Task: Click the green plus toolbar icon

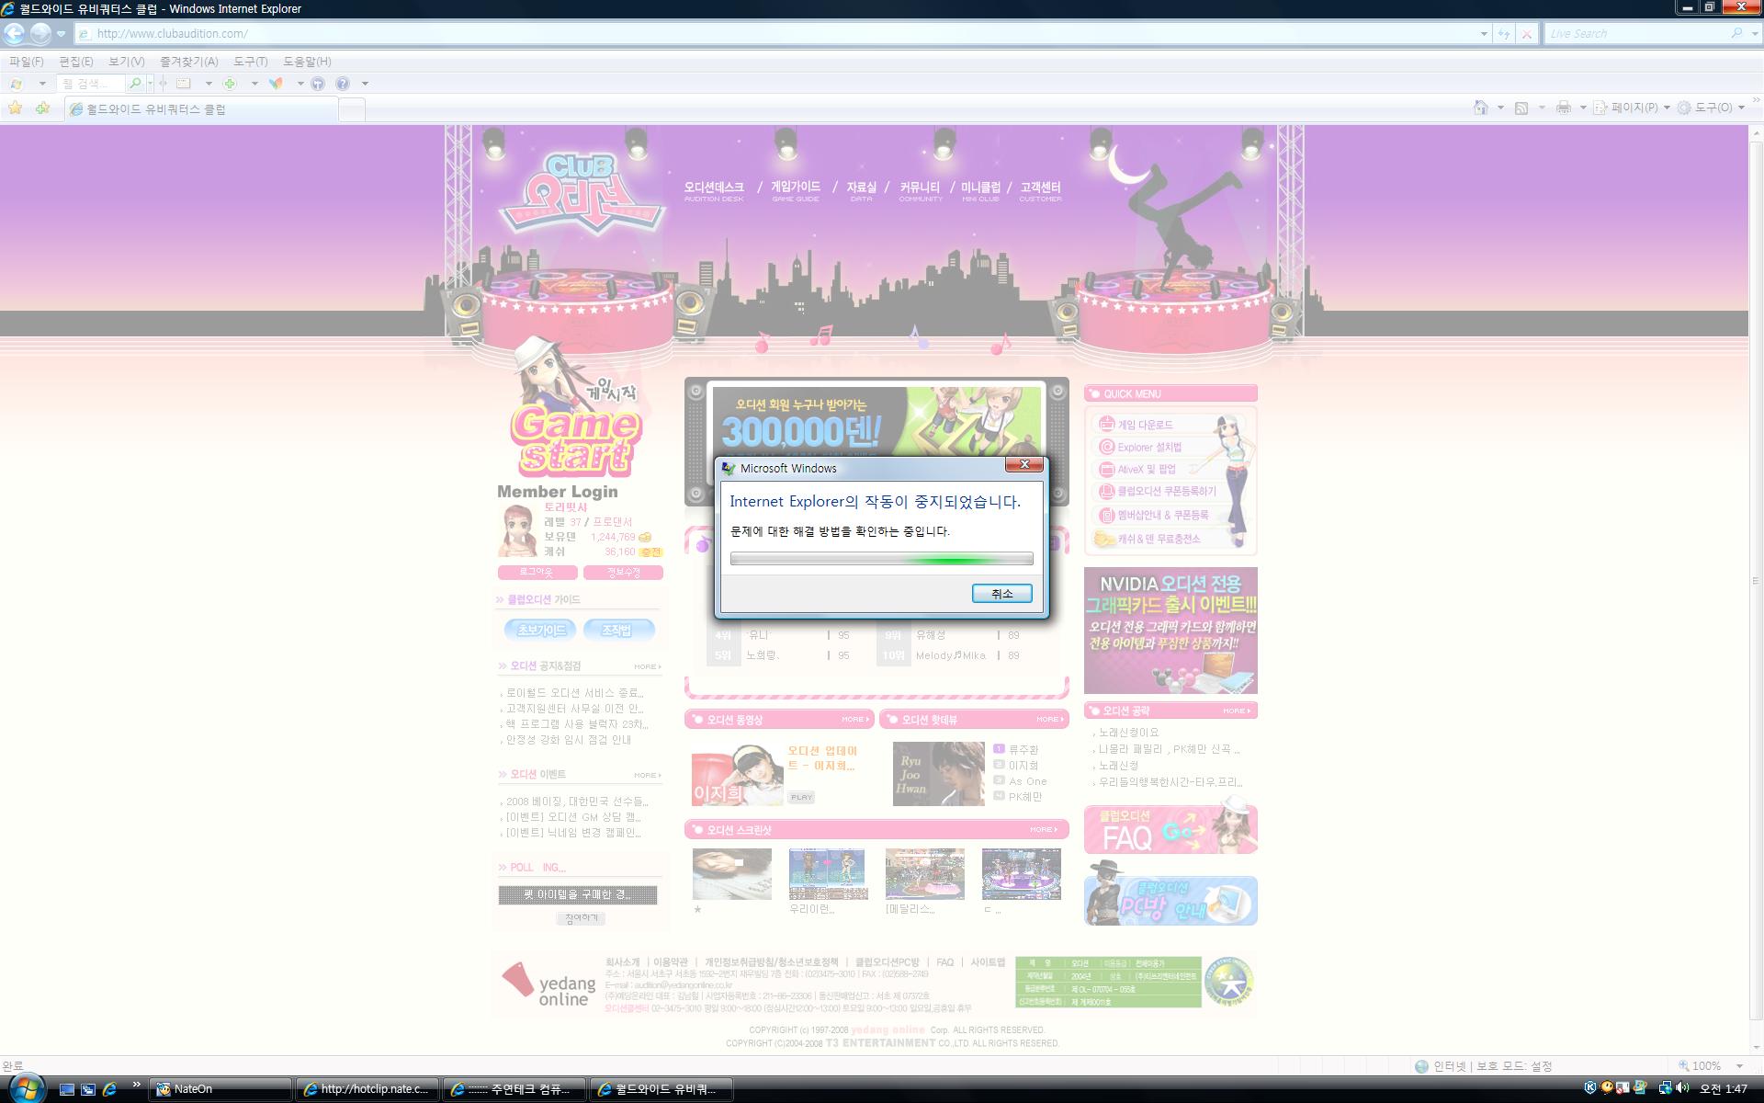Action: pyautogui.click(x=230, y=84)
